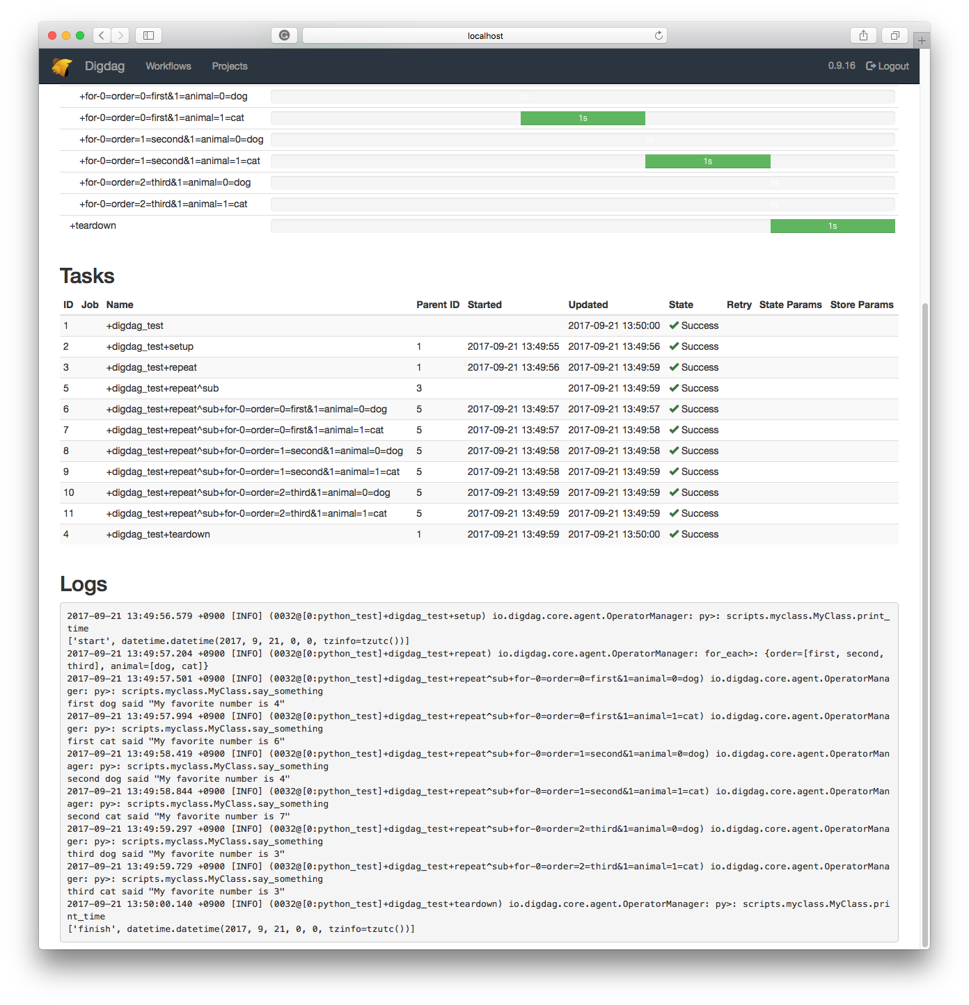Click the Grammarly icon in the toolbar
Viewport: 969px width, 1005px height.
click(285, 35)
